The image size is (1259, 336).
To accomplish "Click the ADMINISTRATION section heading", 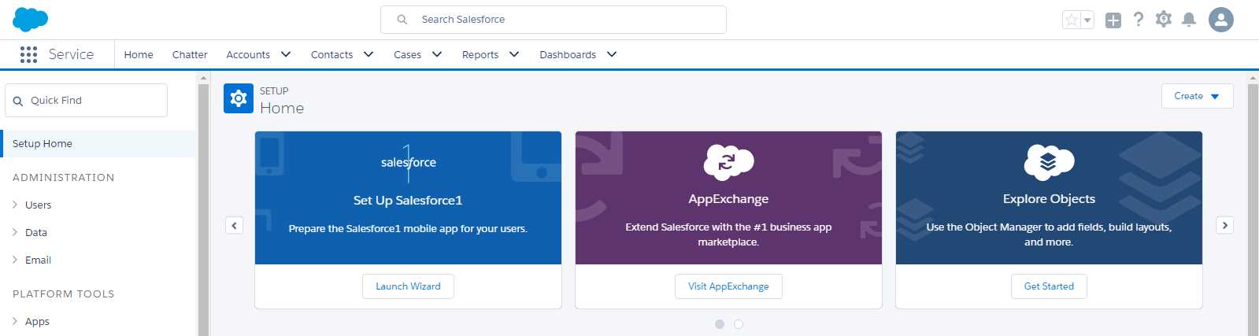I will (x=64, y=178).
